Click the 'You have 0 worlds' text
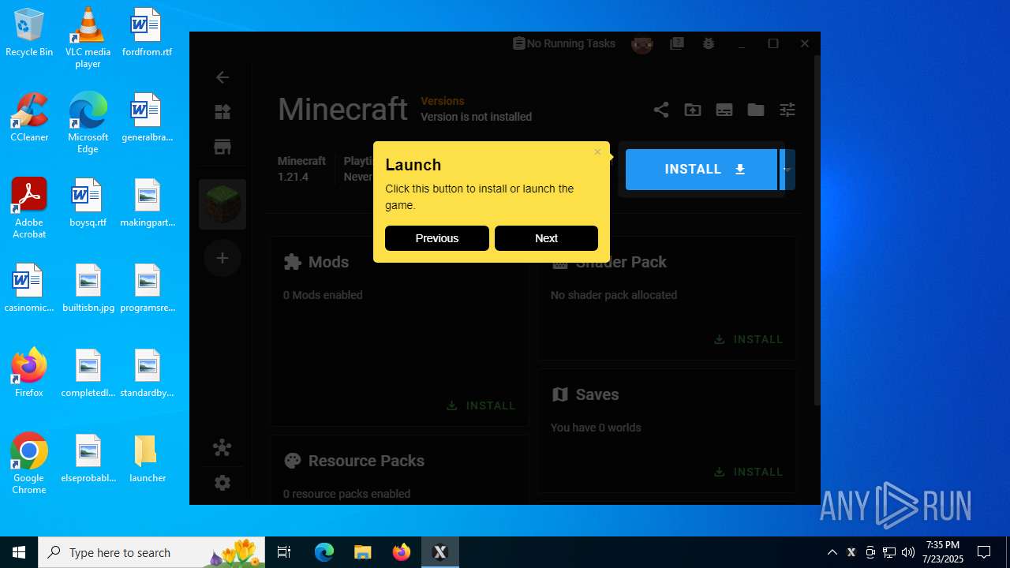Viewport: 1010px width, 568px height. [x=596, y=428]
